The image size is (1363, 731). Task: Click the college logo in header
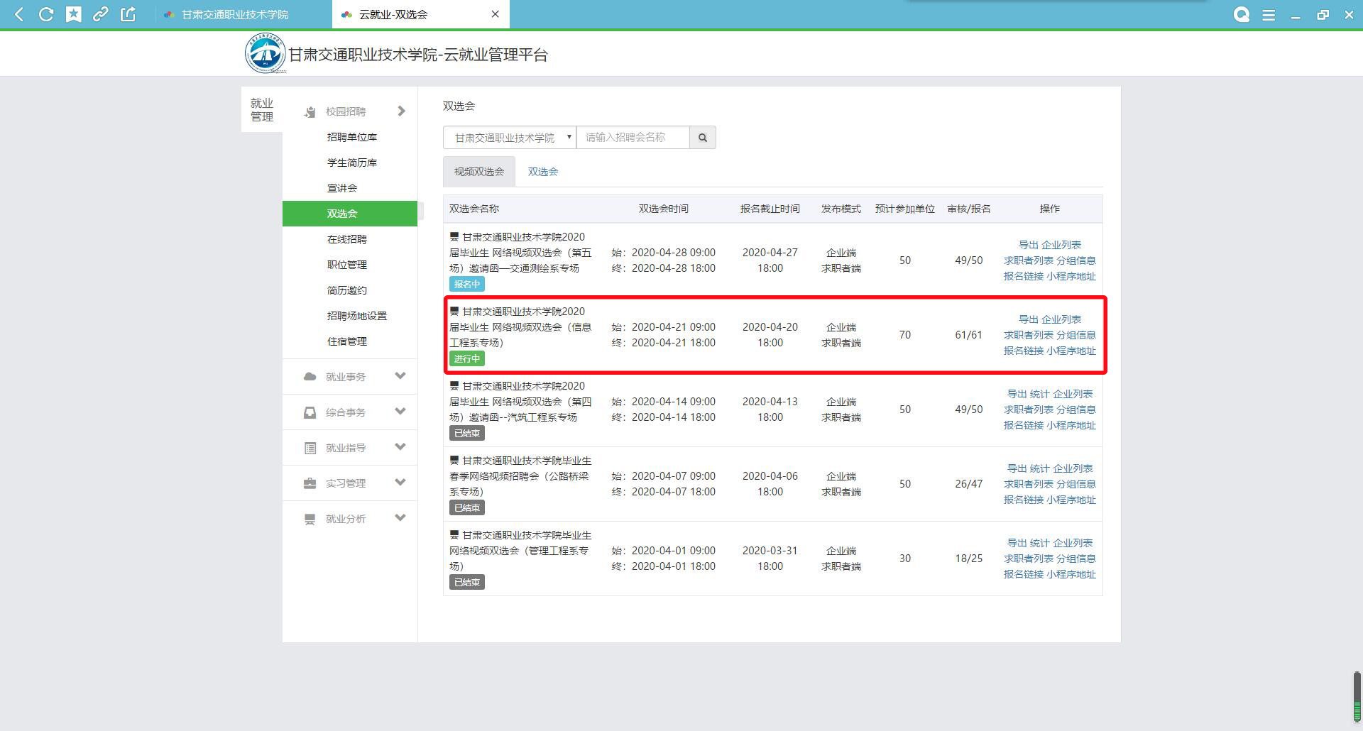point(265,53)
